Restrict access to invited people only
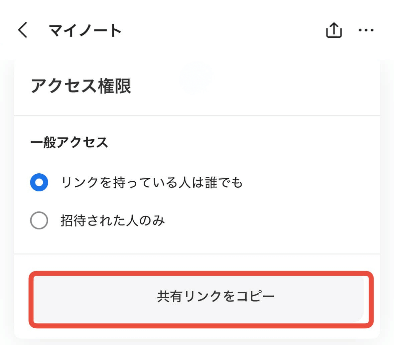The width and height of the screenshot is (394, 345). 39,220
